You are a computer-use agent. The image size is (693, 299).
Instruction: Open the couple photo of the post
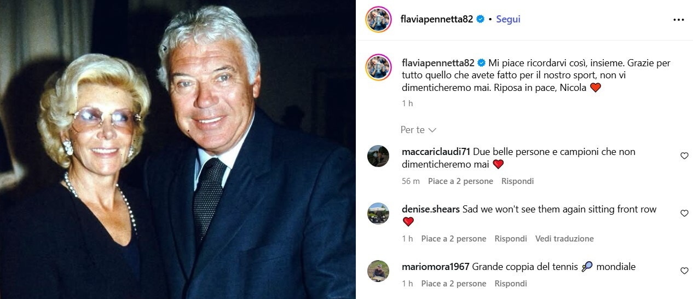coord(178,150)
